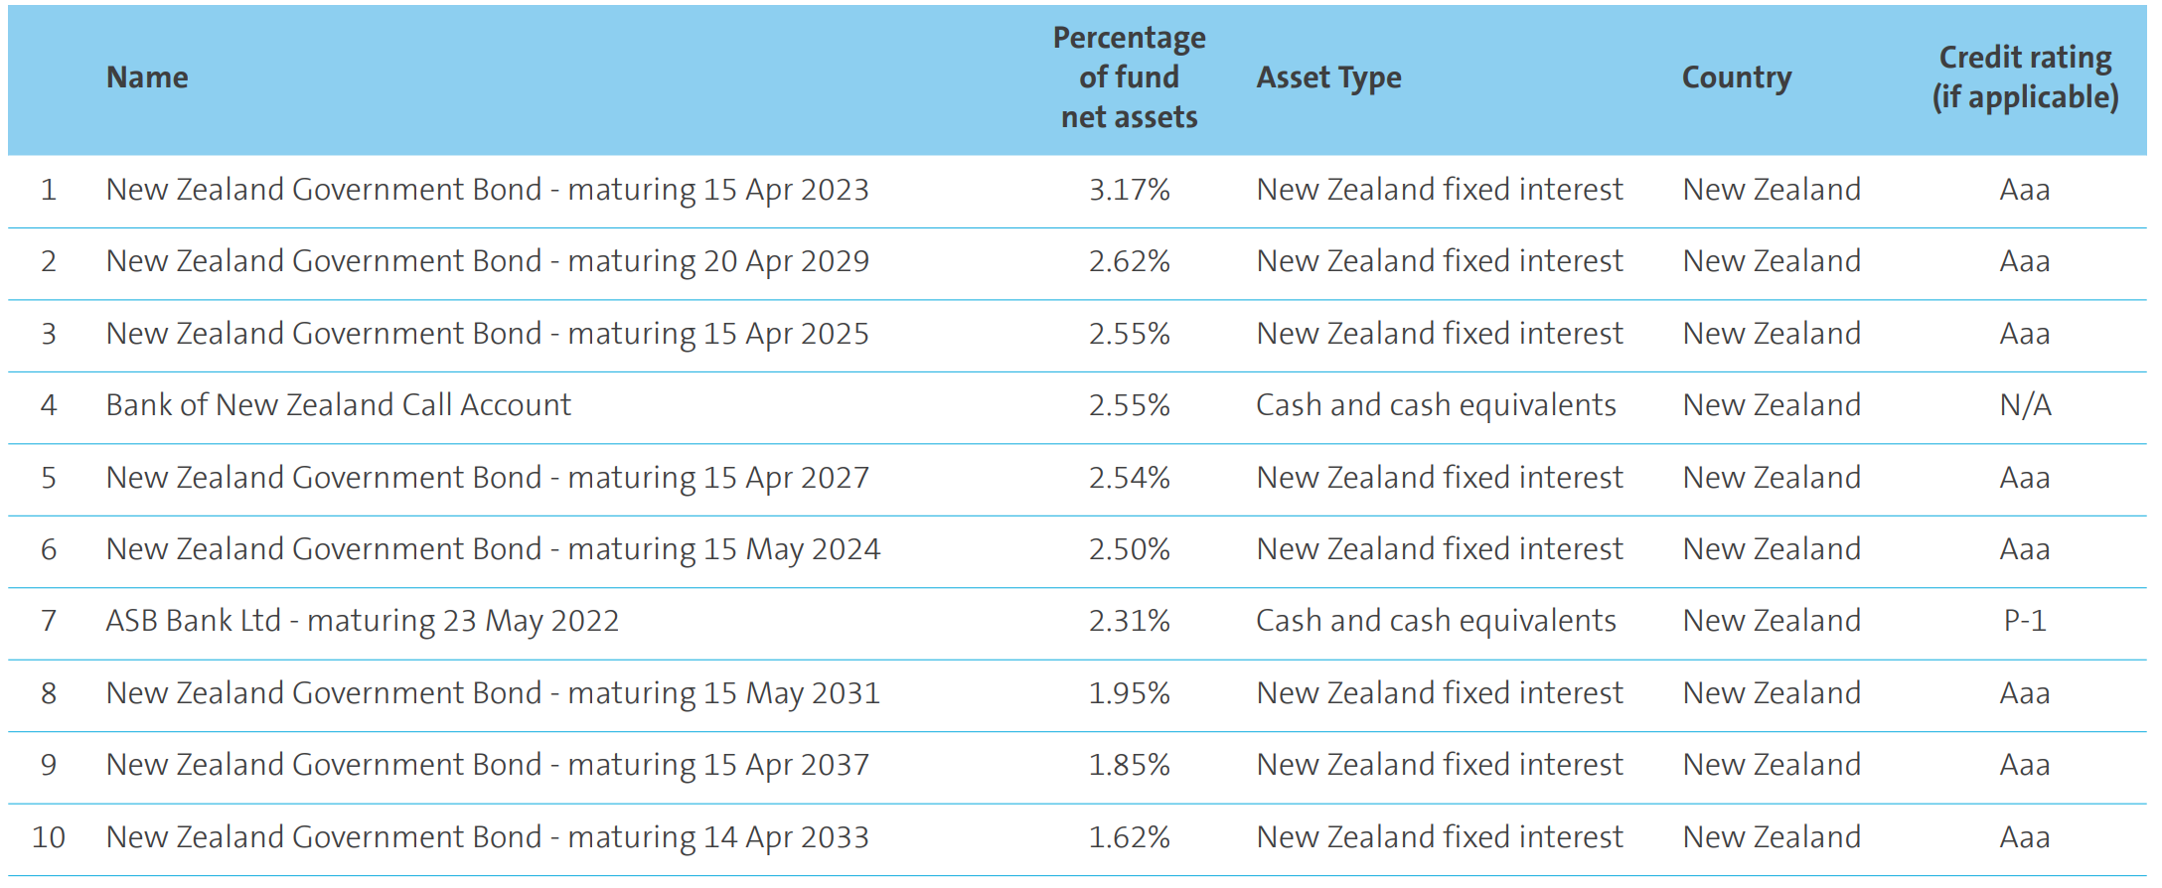This screenshot has width=2162, height=888.
Task: Click ASB Bank Ltd maturing 23 May 2022
Action: click(x=362, y=621)
